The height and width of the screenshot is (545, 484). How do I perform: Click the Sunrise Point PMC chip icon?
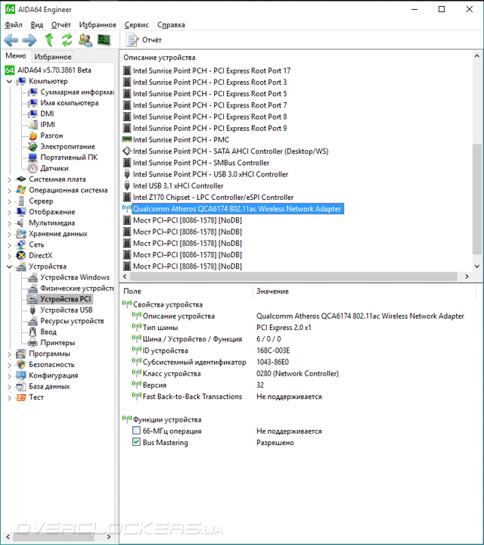[x=127, y=139]
